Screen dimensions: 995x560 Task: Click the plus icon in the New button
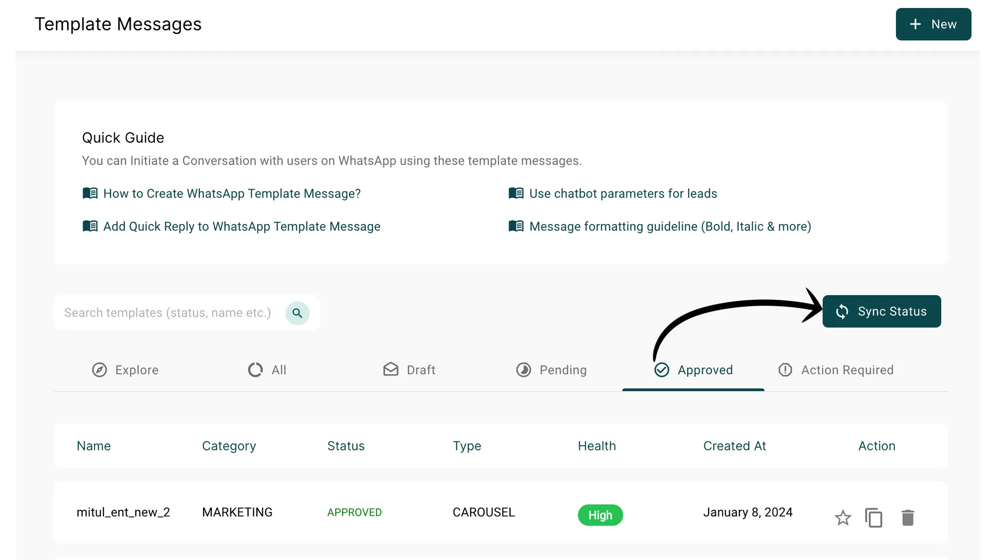point(915,24)
